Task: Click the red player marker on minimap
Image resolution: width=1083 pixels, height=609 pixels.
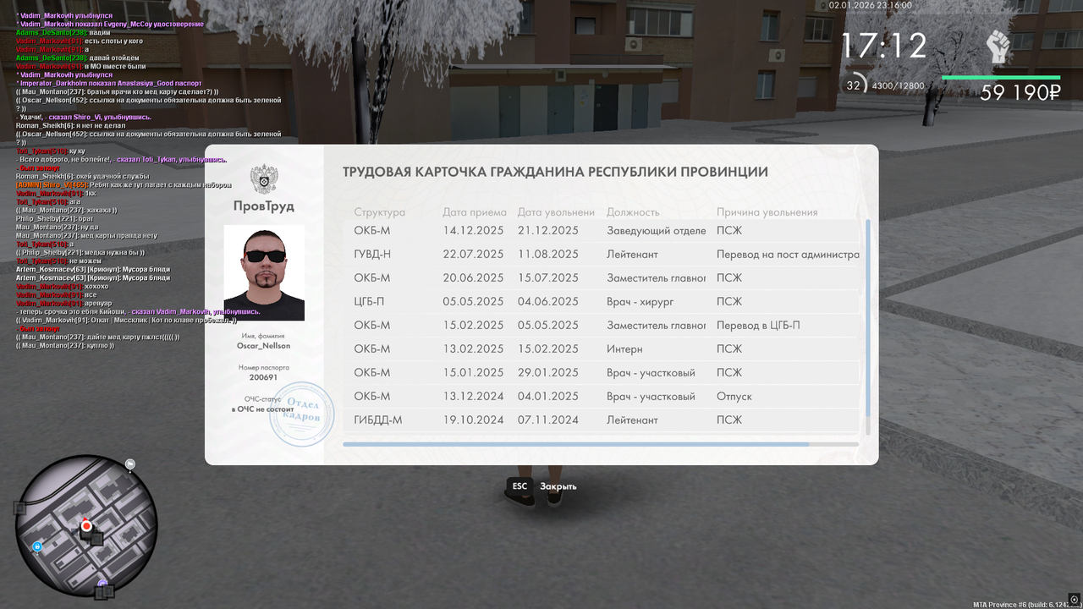Action: point(86,526)
